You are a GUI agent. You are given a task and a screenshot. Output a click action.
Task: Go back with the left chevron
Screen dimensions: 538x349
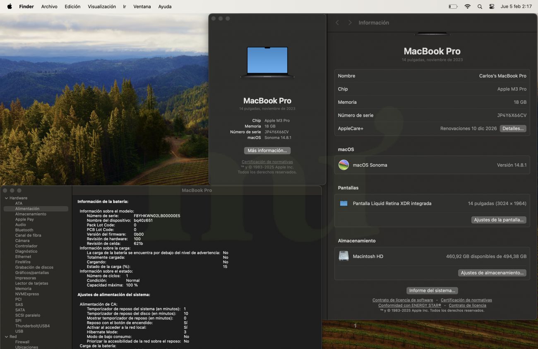click(x=337, y=23)
